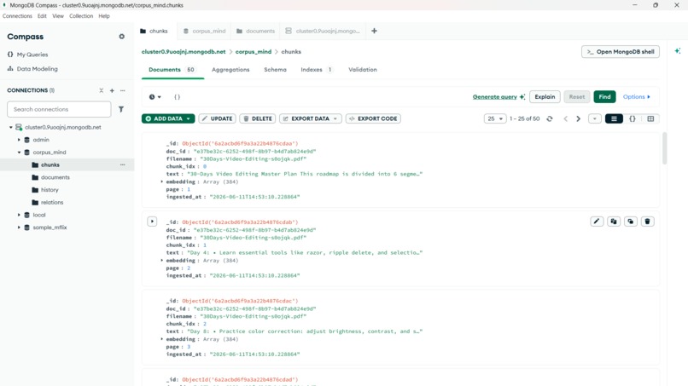Open chunks collection options ellipsis
688x386 pixels.
pos(122,164)
